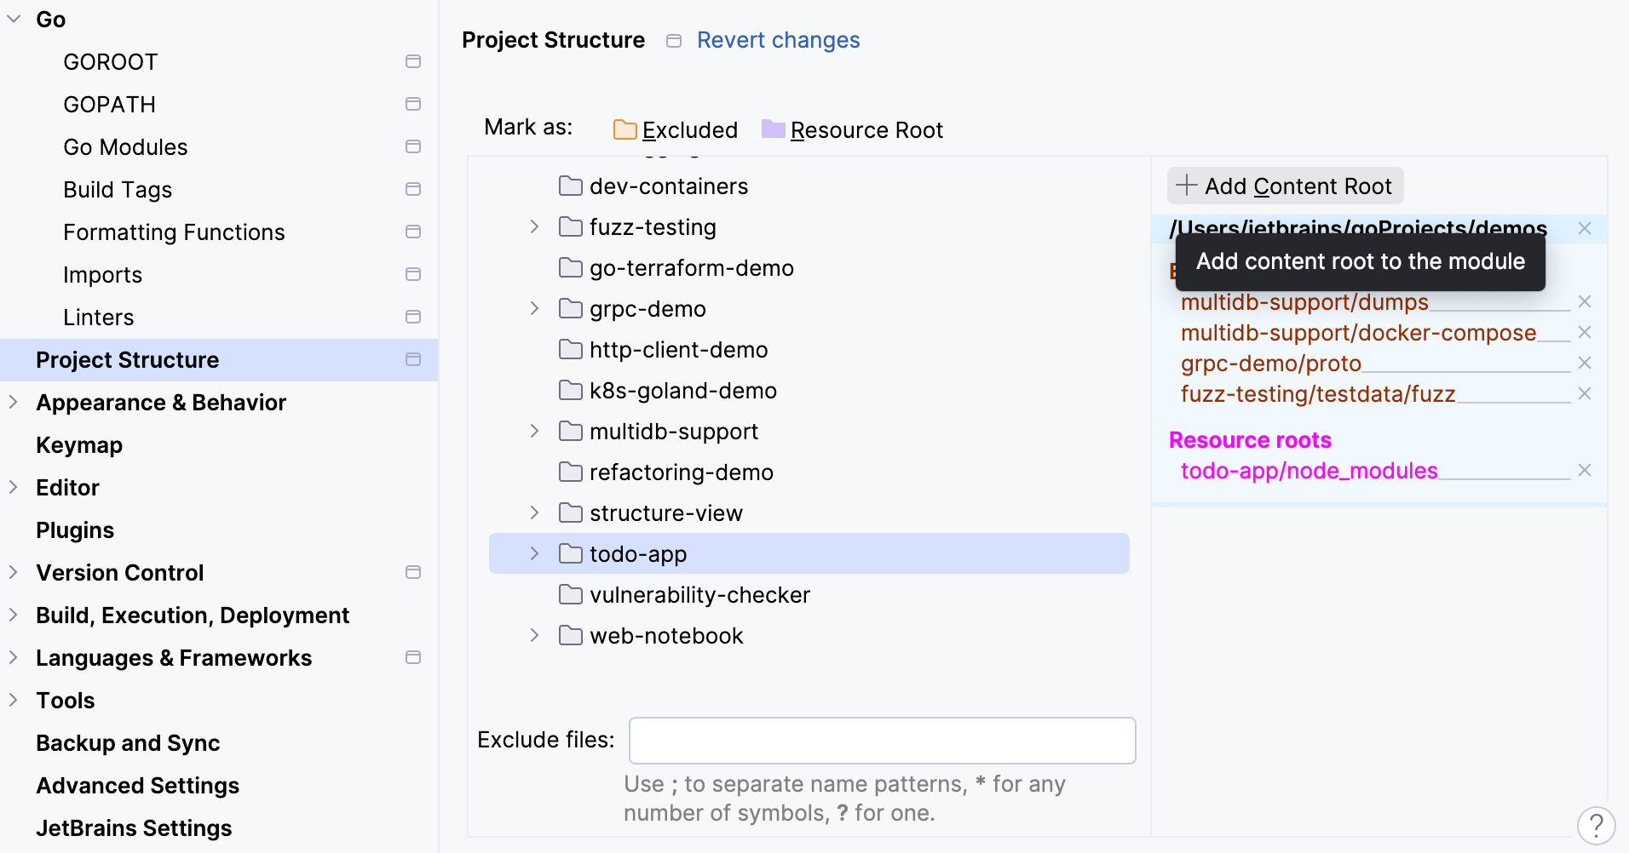Mark selected folder as Excluded
This screenshot has height=853, width=1629.
click(675, 129)
